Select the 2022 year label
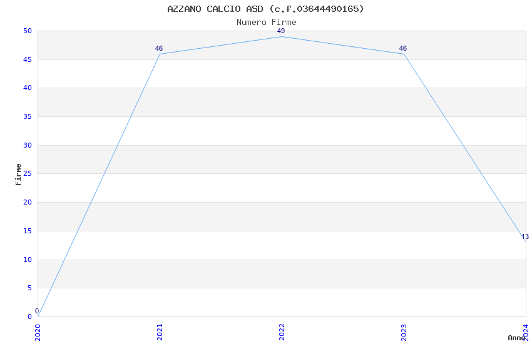532x344 pixels. (282, 332)
